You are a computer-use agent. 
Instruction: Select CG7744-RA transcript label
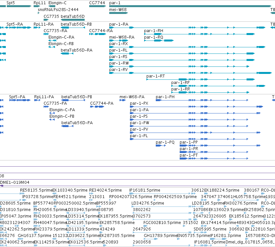tap(101, 30)
